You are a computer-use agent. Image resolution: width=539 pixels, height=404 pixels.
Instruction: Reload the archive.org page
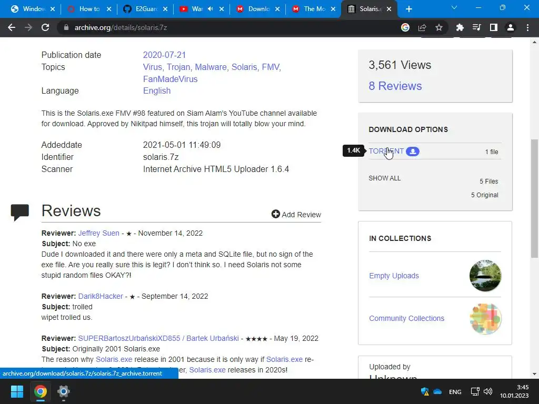[45, 27]
